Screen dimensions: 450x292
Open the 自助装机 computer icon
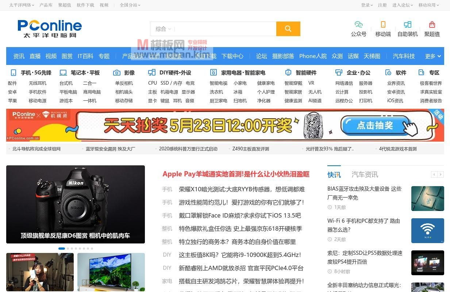(408, 24)
